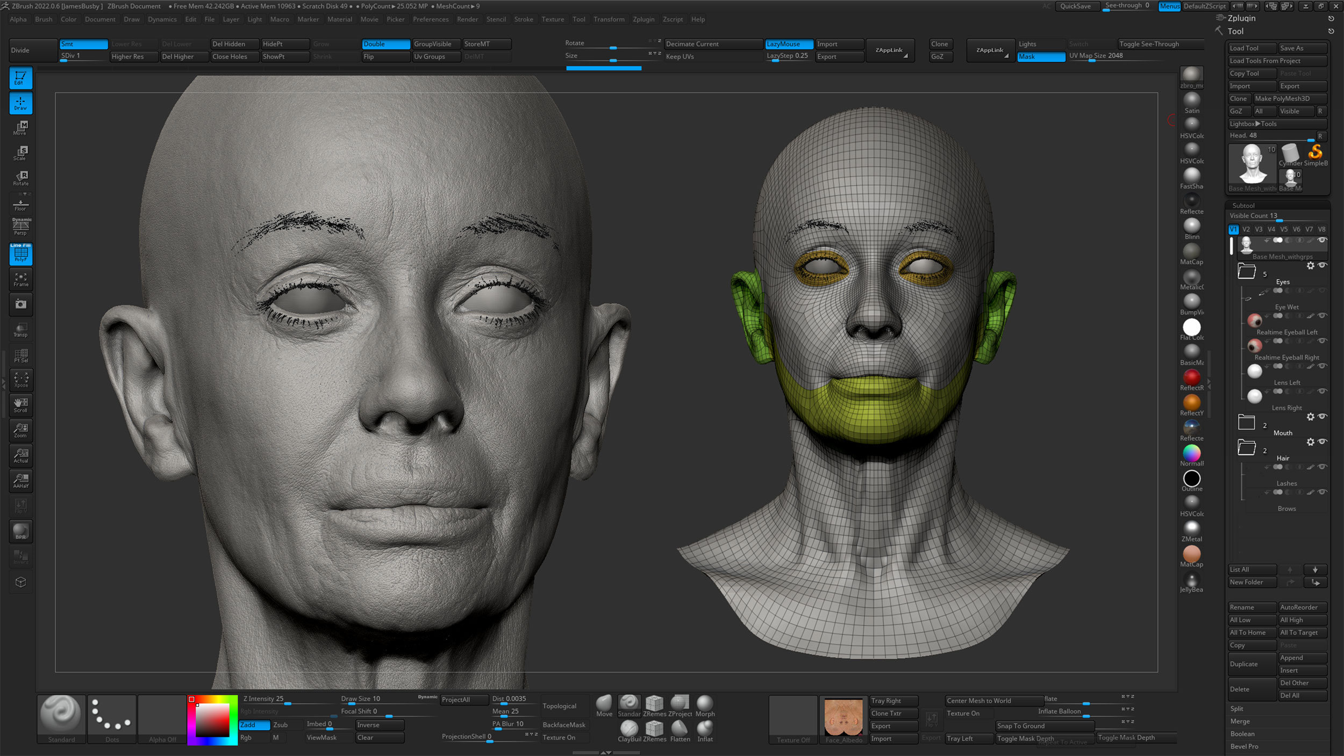Screen dimensions: 1344x756
Task: Select the Face_Albedo texture thumbnail
Action: 843,718
